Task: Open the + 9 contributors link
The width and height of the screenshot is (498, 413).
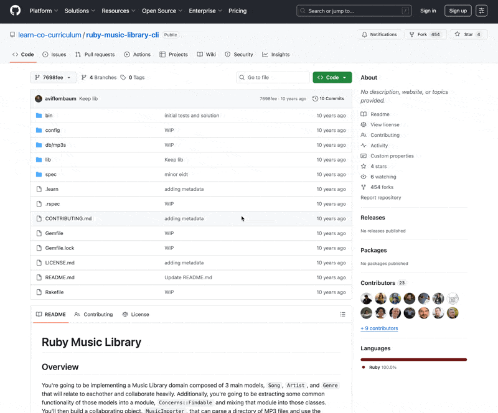Action: [379, 328]
